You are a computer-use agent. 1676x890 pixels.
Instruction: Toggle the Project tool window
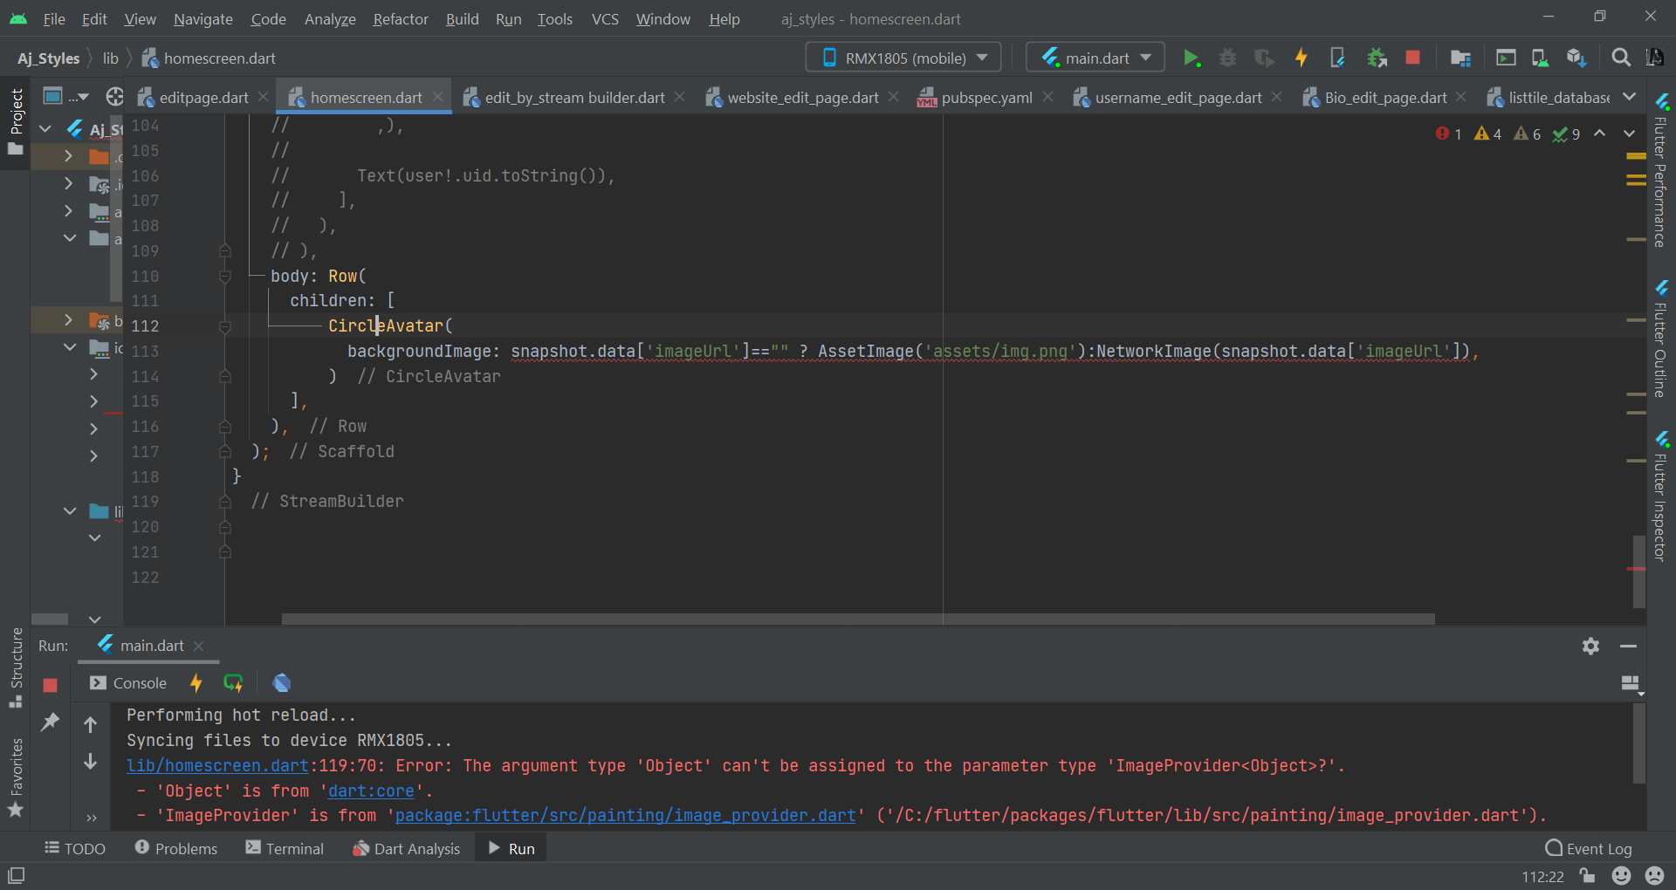16,121
